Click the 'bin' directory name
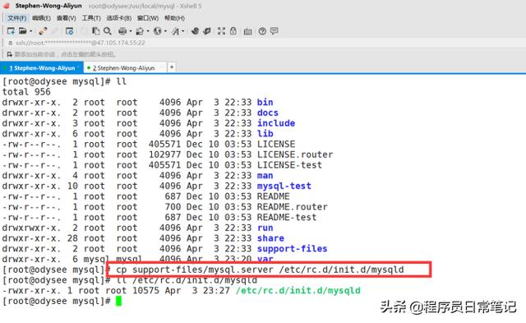This screenshot has height=323, width=526. (265, 102)
